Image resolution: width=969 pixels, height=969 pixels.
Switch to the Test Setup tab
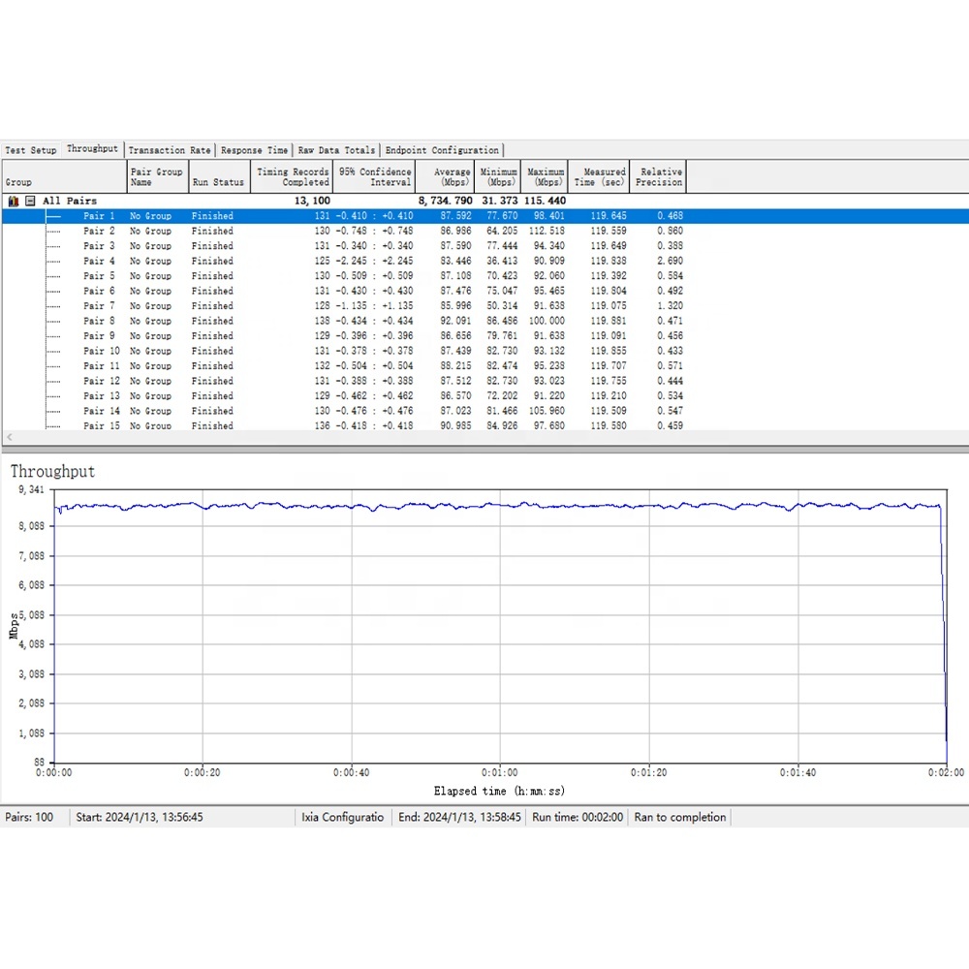point(31,150)
